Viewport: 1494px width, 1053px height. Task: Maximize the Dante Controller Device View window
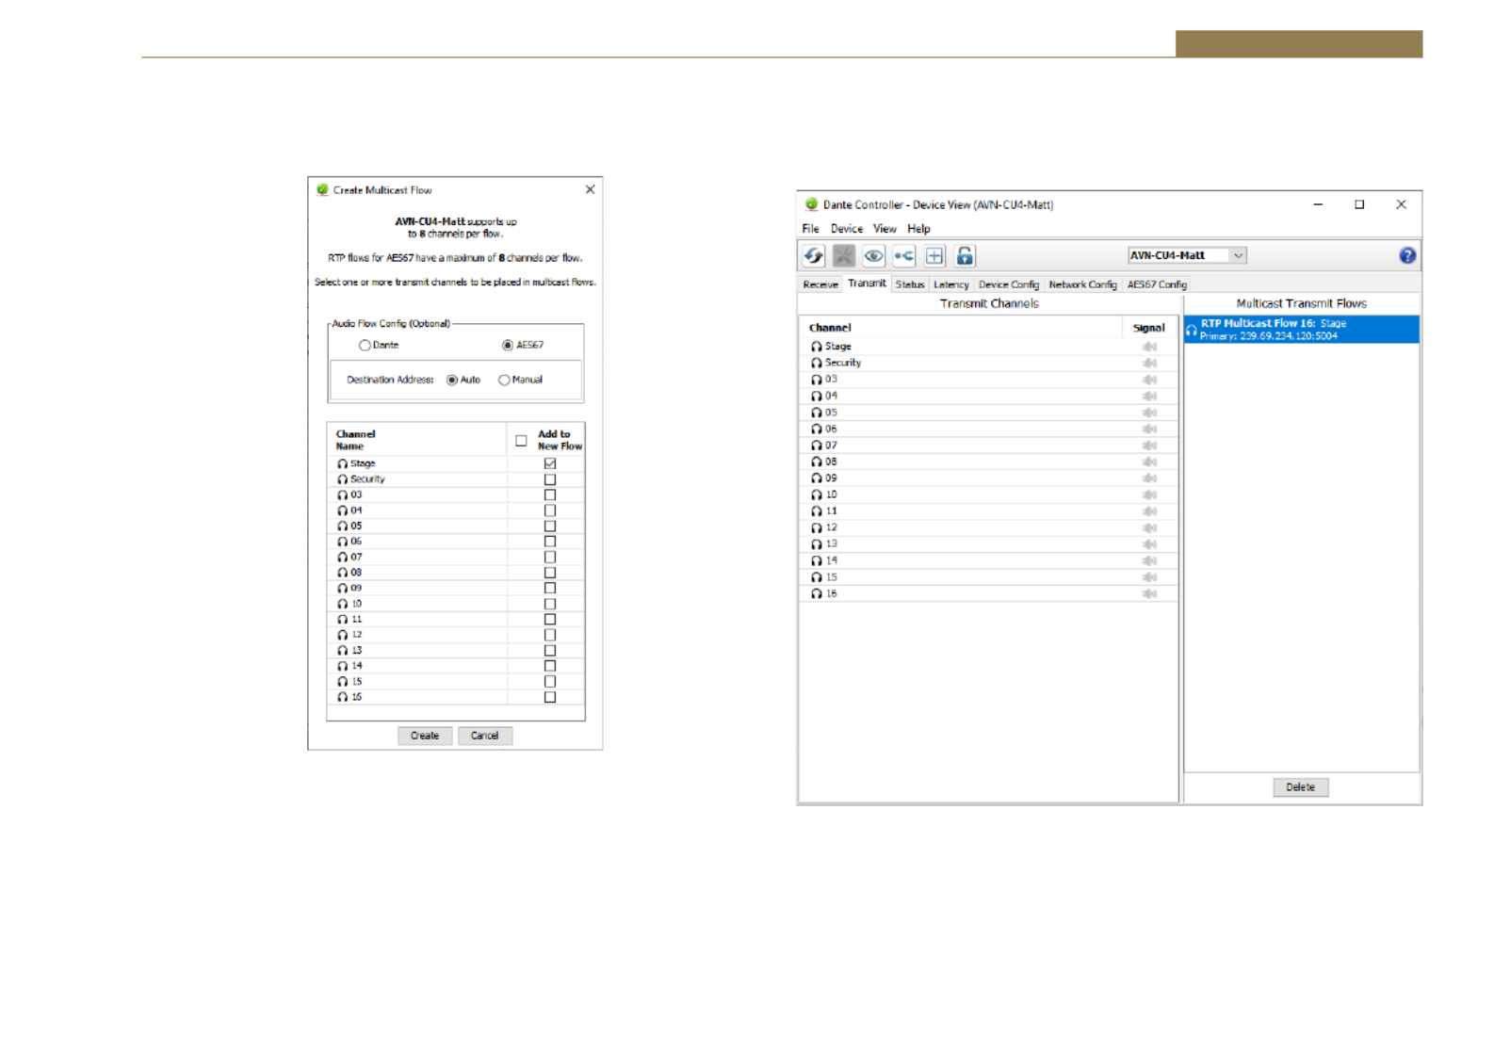(1359, 204)
